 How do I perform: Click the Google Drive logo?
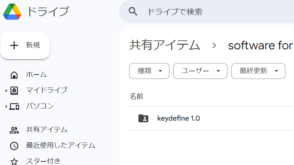coord(12,12)
